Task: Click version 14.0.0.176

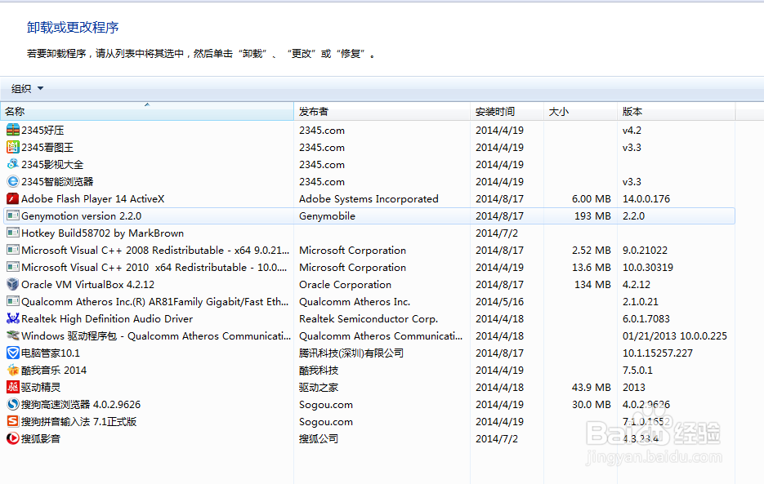Action: tap(646, 198)
